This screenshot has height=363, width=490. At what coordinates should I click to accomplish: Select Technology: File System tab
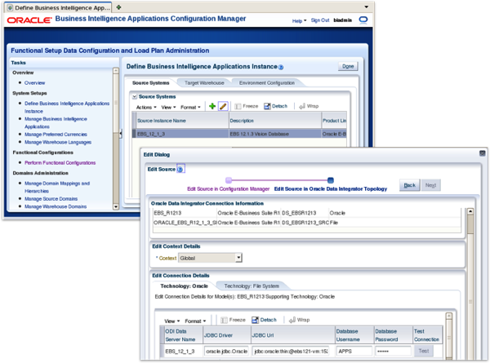[252, 286]
